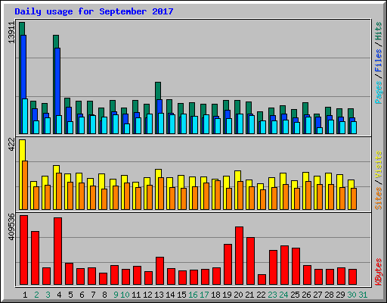
Task: Click day 8 on the date axis
Action: click(x=104, y=295)
